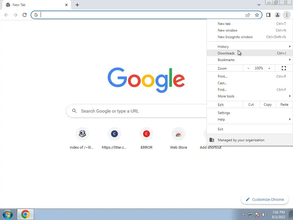The width and height of the screenshot is (293, 220).
Task: Select Find... menu entry
Action: click(x=250, y=90)
